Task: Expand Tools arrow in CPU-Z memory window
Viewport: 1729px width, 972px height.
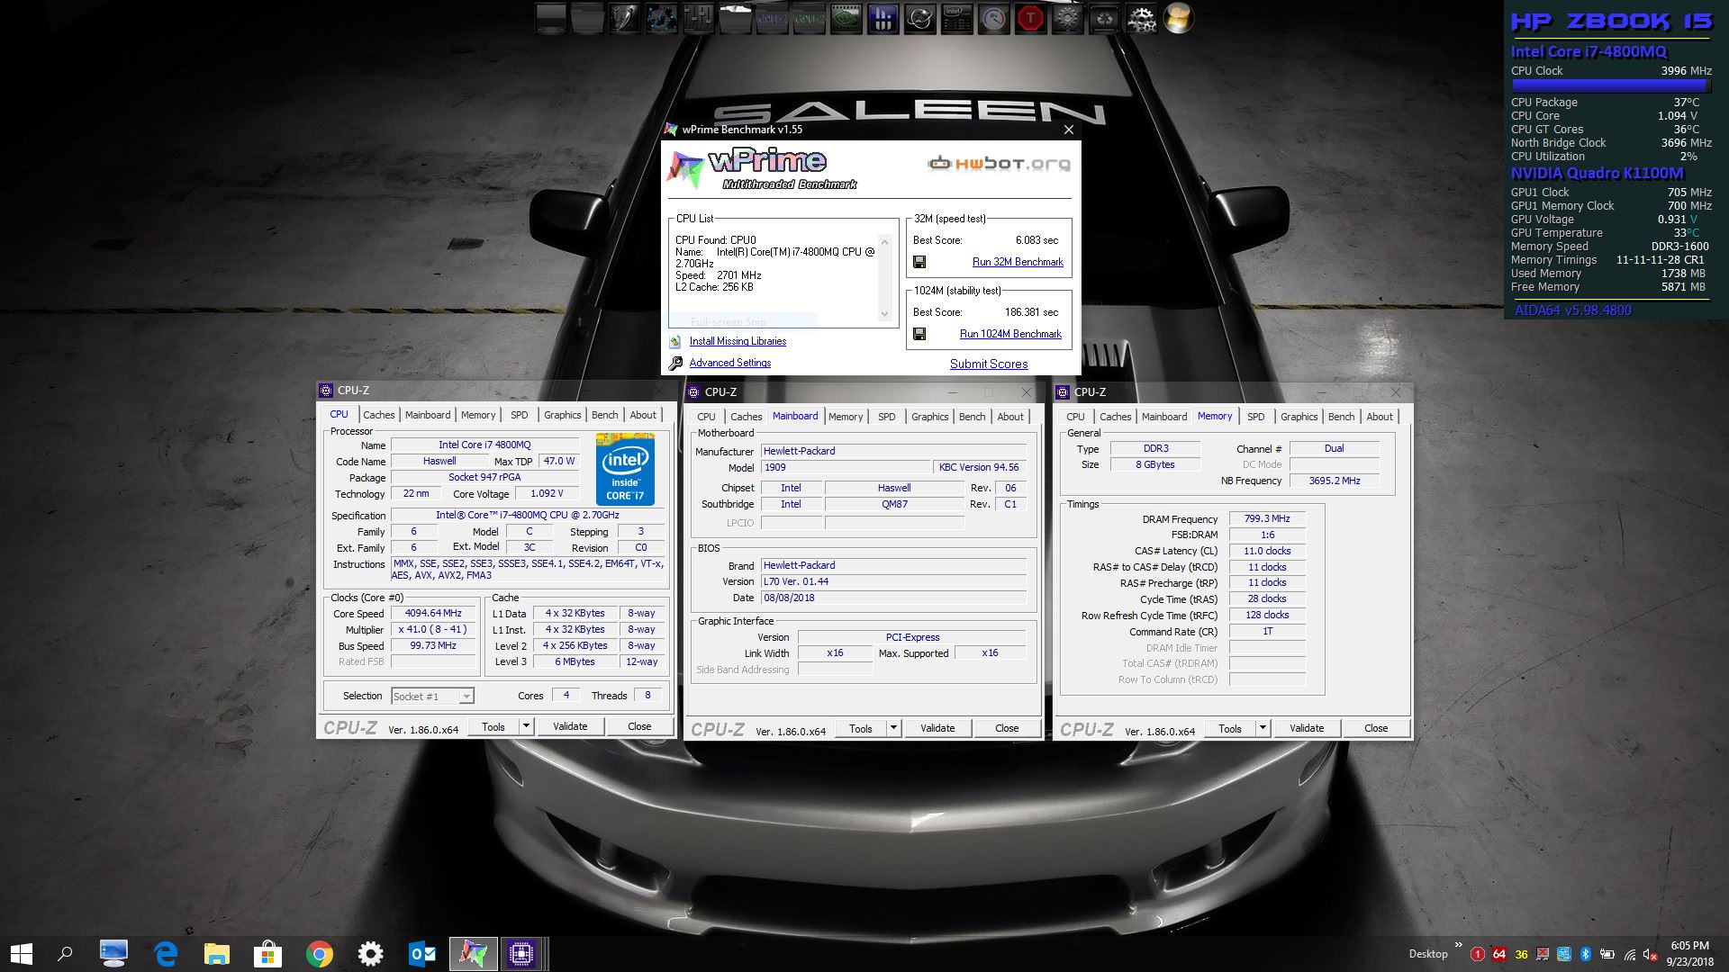Action: pos(1263,728)
